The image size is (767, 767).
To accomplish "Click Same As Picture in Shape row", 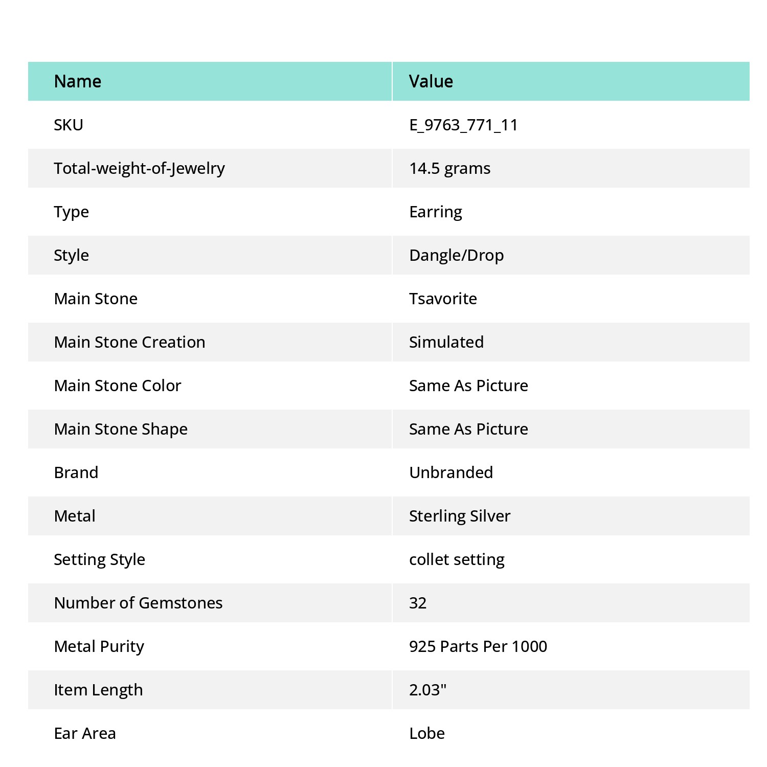I will pyautogui.click(x=468, y=429).
